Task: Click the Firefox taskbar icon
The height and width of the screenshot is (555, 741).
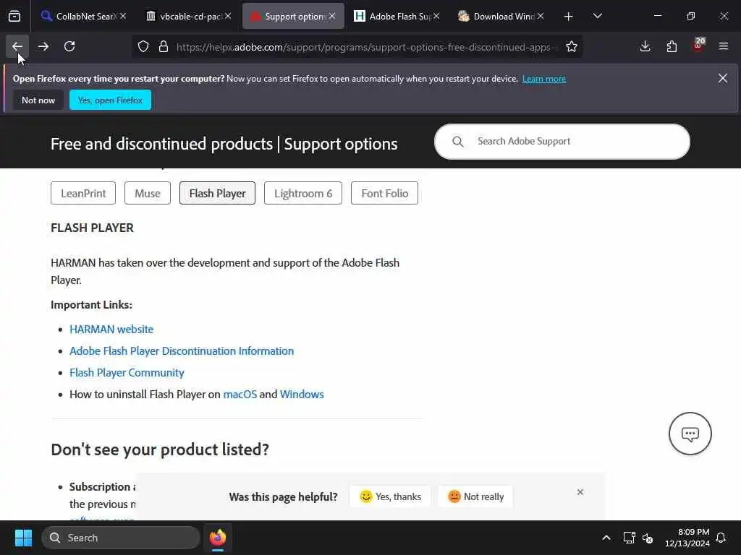Action: pyautogui.click(x=218, y=538)
